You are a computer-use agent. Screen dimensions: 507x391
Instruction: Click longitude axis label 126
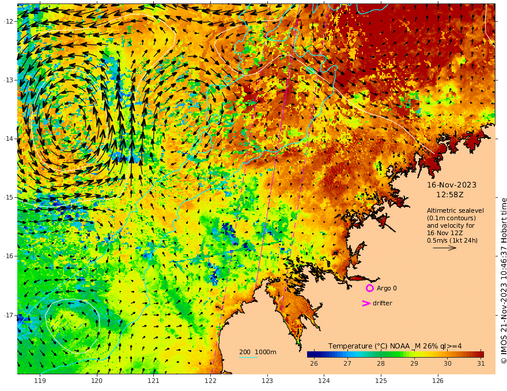[x=438, y=381]
